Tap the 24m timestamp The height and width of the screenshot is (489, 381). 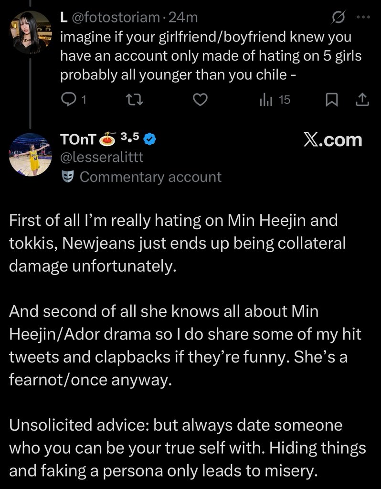pyautogui.click(x=183, y=18)
